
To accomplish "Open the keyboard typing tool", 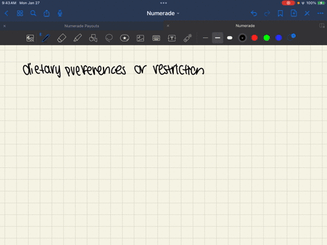I will pyautogui.click(x=156, y=38).
